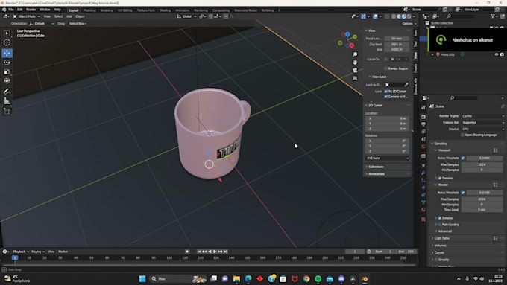The image size is (507, 285).
Task: Activate the 3D Cursor tool
Action: pos(7,42)
